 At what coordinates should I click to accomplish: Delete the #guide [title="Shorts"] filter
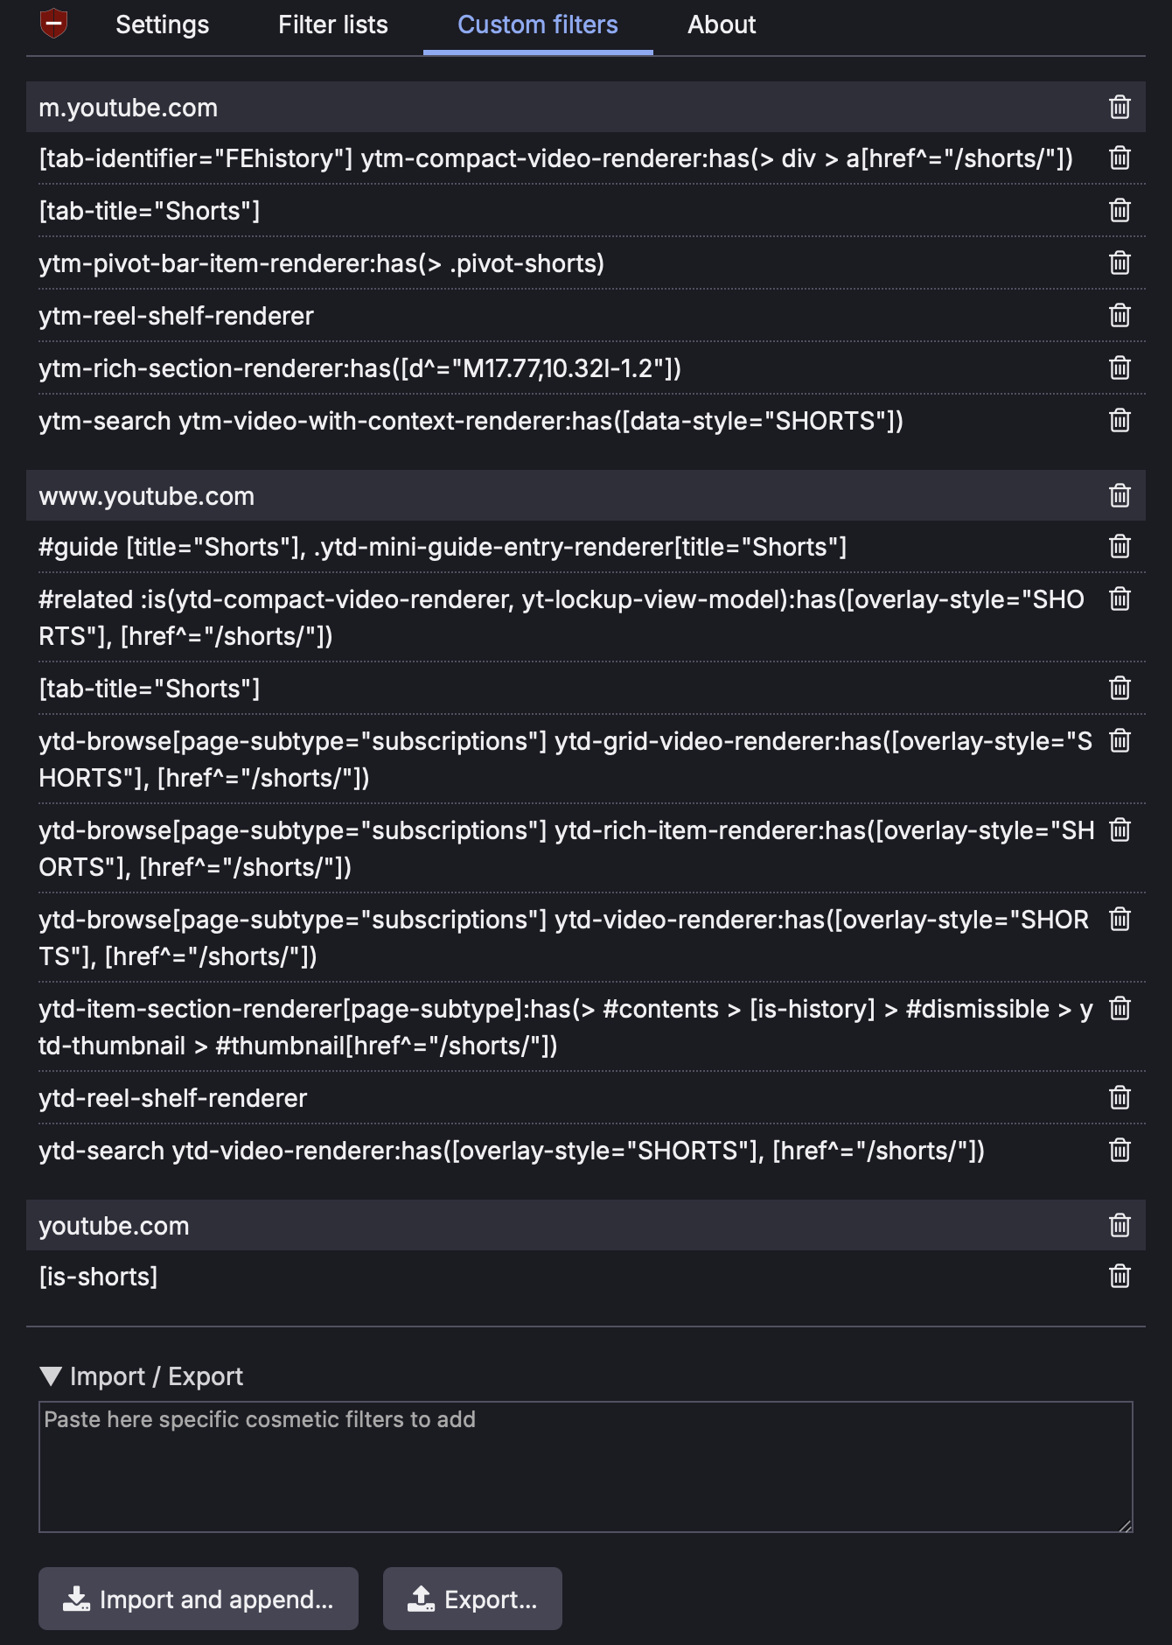click(1120, 547)
